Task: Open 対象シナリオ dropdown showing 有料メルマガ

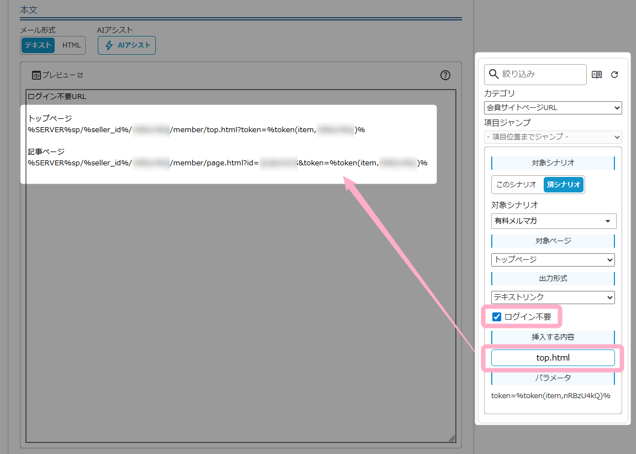Action: click(553, 221)
